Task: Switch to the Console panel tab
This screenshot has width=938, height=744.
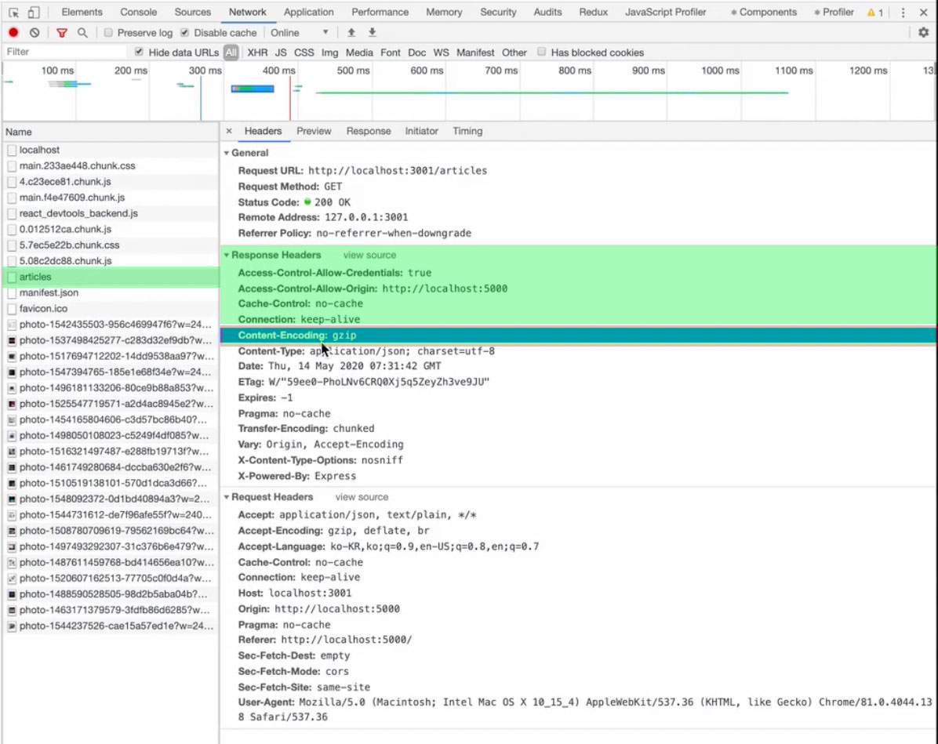Action: (x=138, y=12)
